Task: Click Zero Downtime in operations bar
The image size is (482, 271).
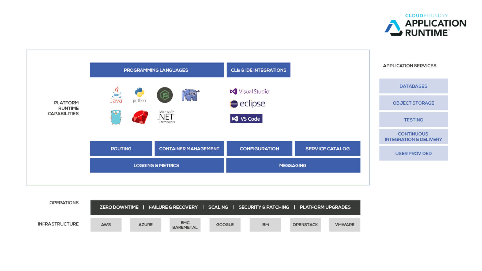Action: [119, 207]
